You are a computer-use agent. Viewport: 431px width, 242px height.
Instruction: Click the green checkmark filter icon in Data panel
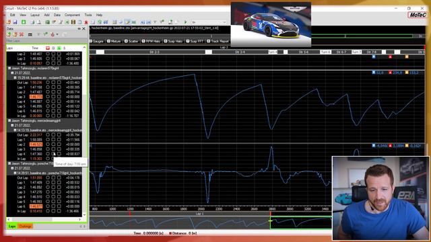tap(46, 34)
